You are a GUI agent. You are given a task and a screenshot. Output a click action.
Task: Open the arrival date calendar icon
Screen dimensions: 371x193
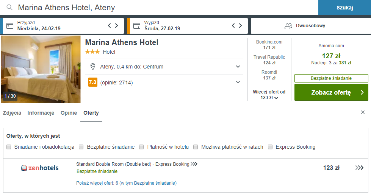[10, 26]
